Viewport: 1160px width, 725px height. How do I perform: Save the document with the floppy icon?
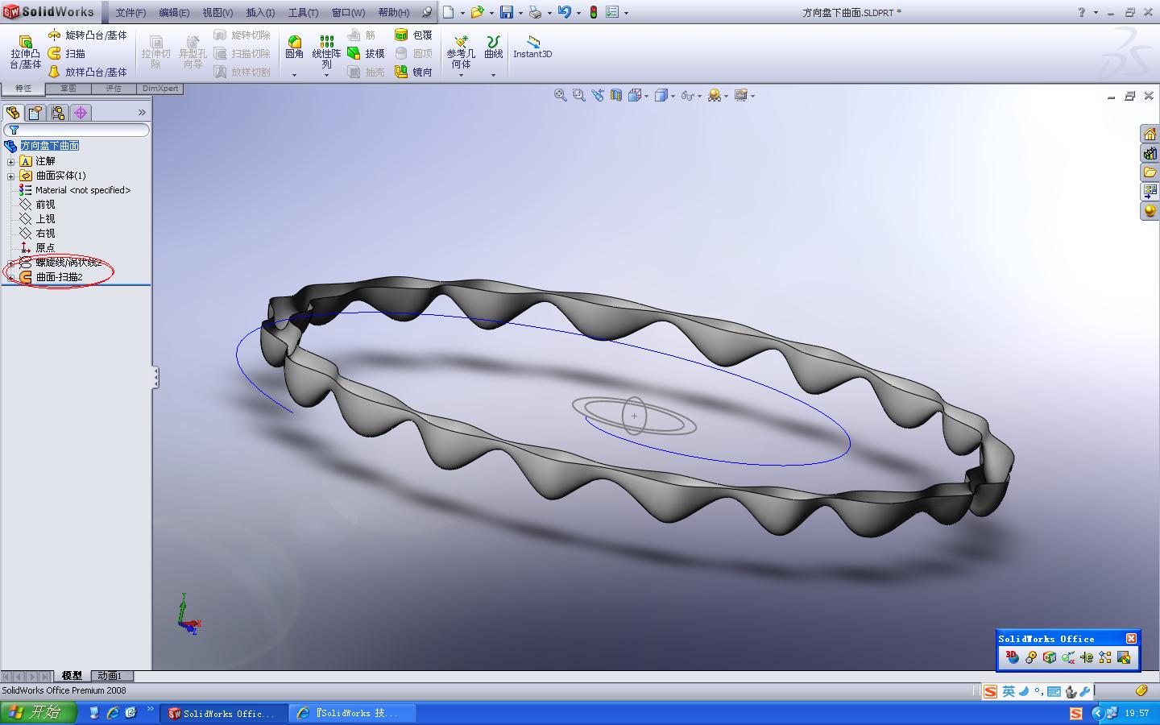point(507,12)
